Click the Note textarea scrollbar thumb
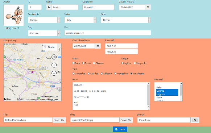This screenshot has height=133, width=211. tap(148, 95)
